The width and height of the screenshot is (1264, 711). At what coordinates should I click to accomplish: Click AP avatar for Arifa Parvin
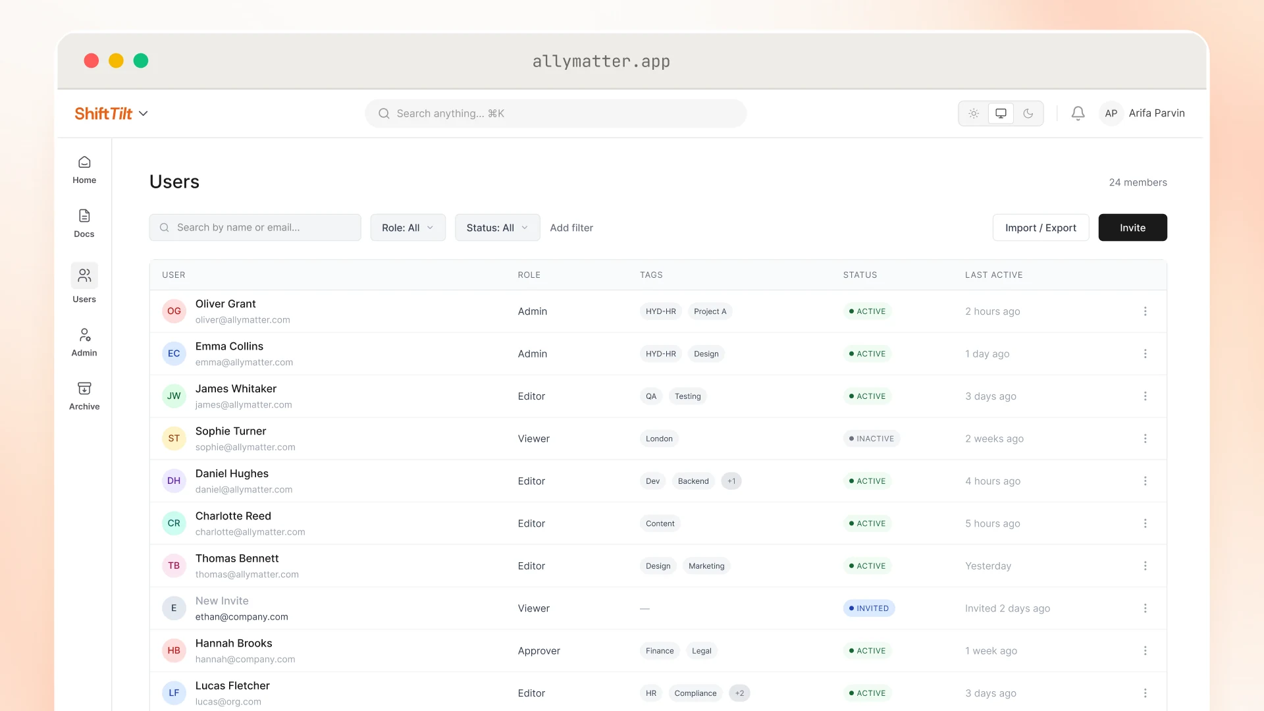1111,113
